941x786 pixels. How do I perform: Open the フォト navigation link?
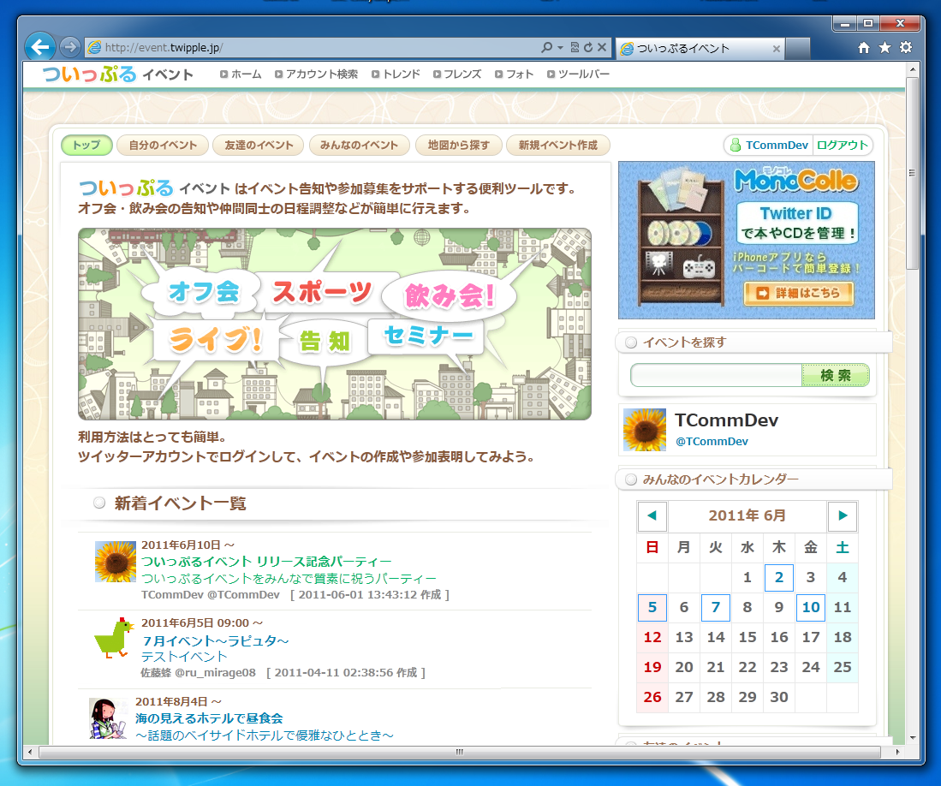pos(515,74)
